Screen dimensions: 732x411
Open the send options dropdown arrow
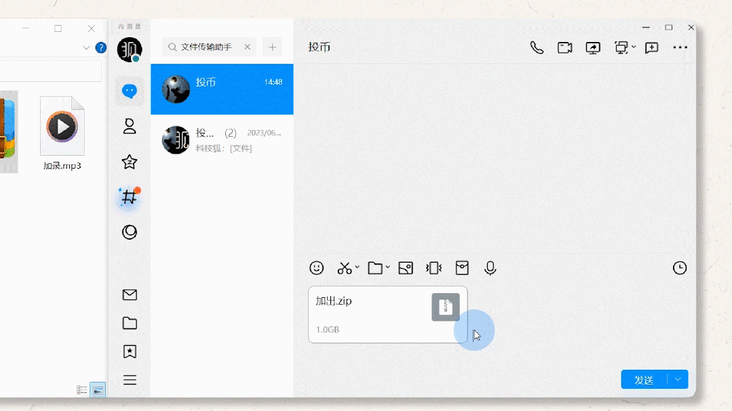click(678, 379)
